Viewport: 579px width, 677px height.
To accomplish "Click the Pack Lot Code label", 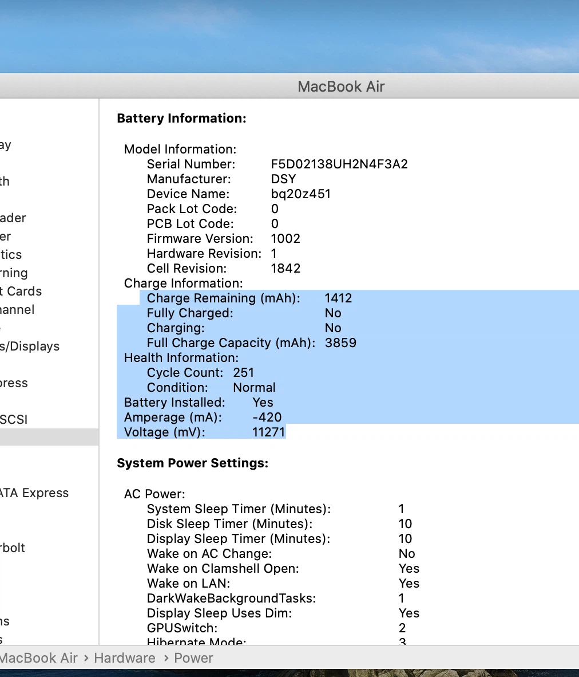I will pos(192,208).
